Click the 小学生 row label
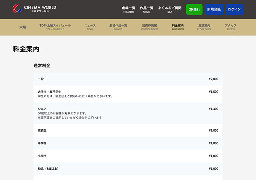The height and width of the screenshot is (180, 256). tap(42, 156)
